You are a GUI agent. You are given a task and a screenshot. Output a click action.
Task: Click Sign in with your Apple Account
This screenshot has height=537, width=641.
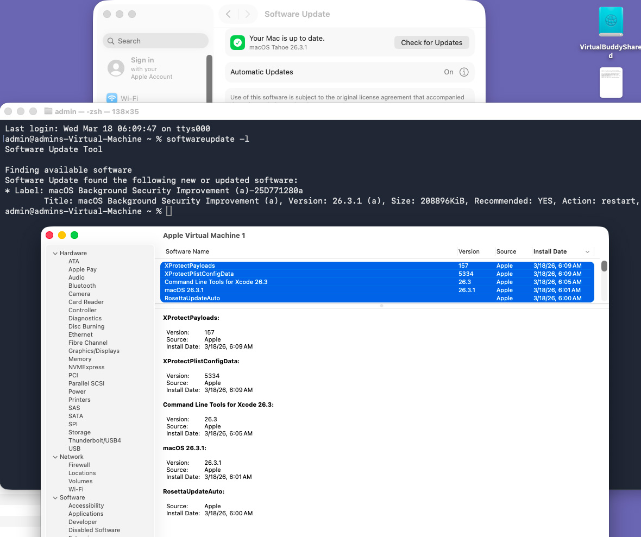pos(151,68)
